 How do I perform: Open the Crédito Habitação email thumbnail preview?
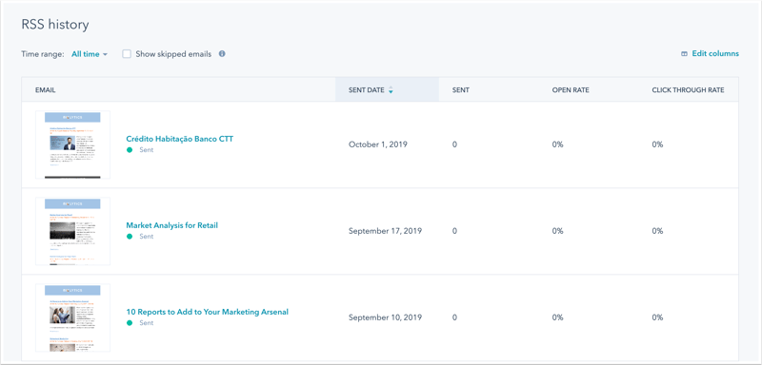pyautogui.click(x=73, y=144)
